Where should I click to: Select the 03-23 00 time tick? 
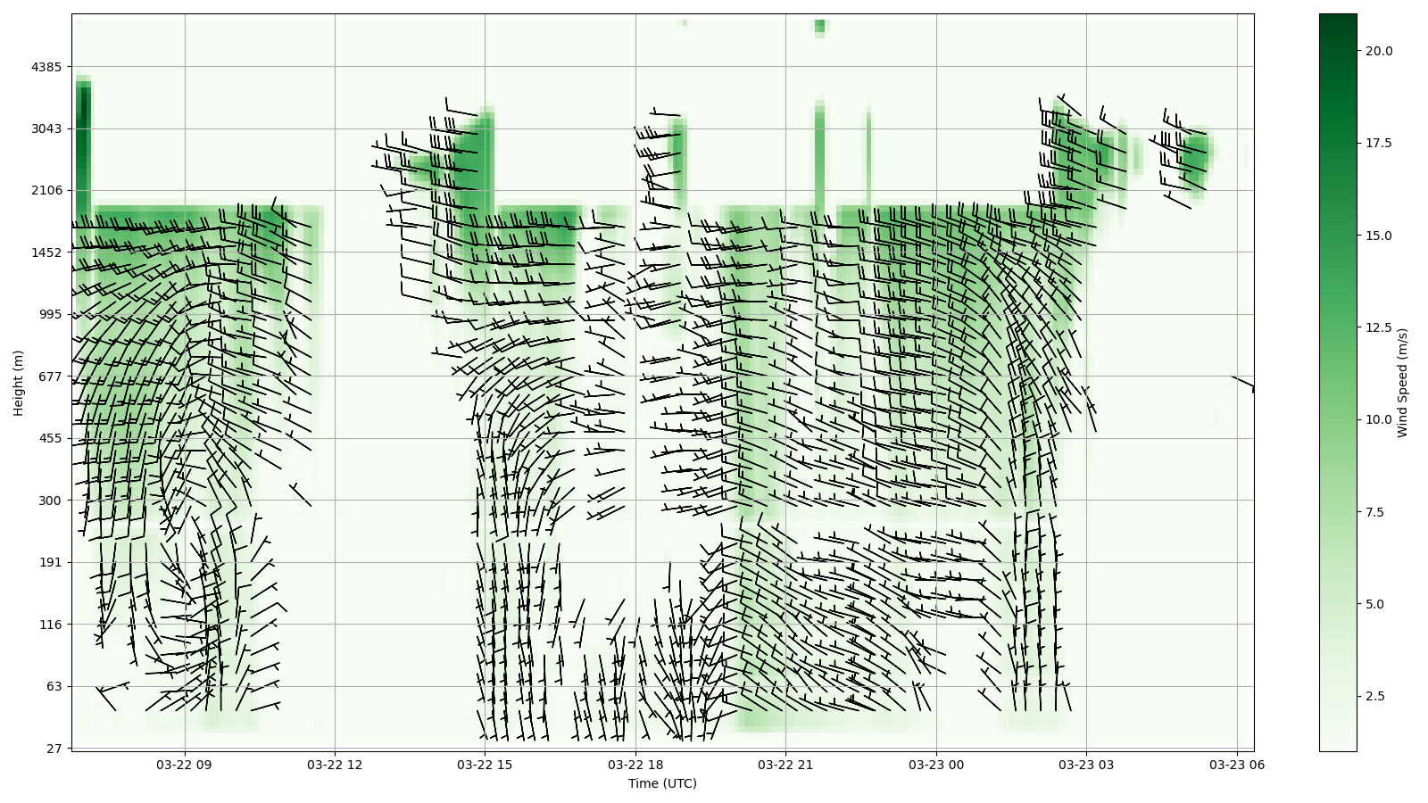[x=936, y=765]
